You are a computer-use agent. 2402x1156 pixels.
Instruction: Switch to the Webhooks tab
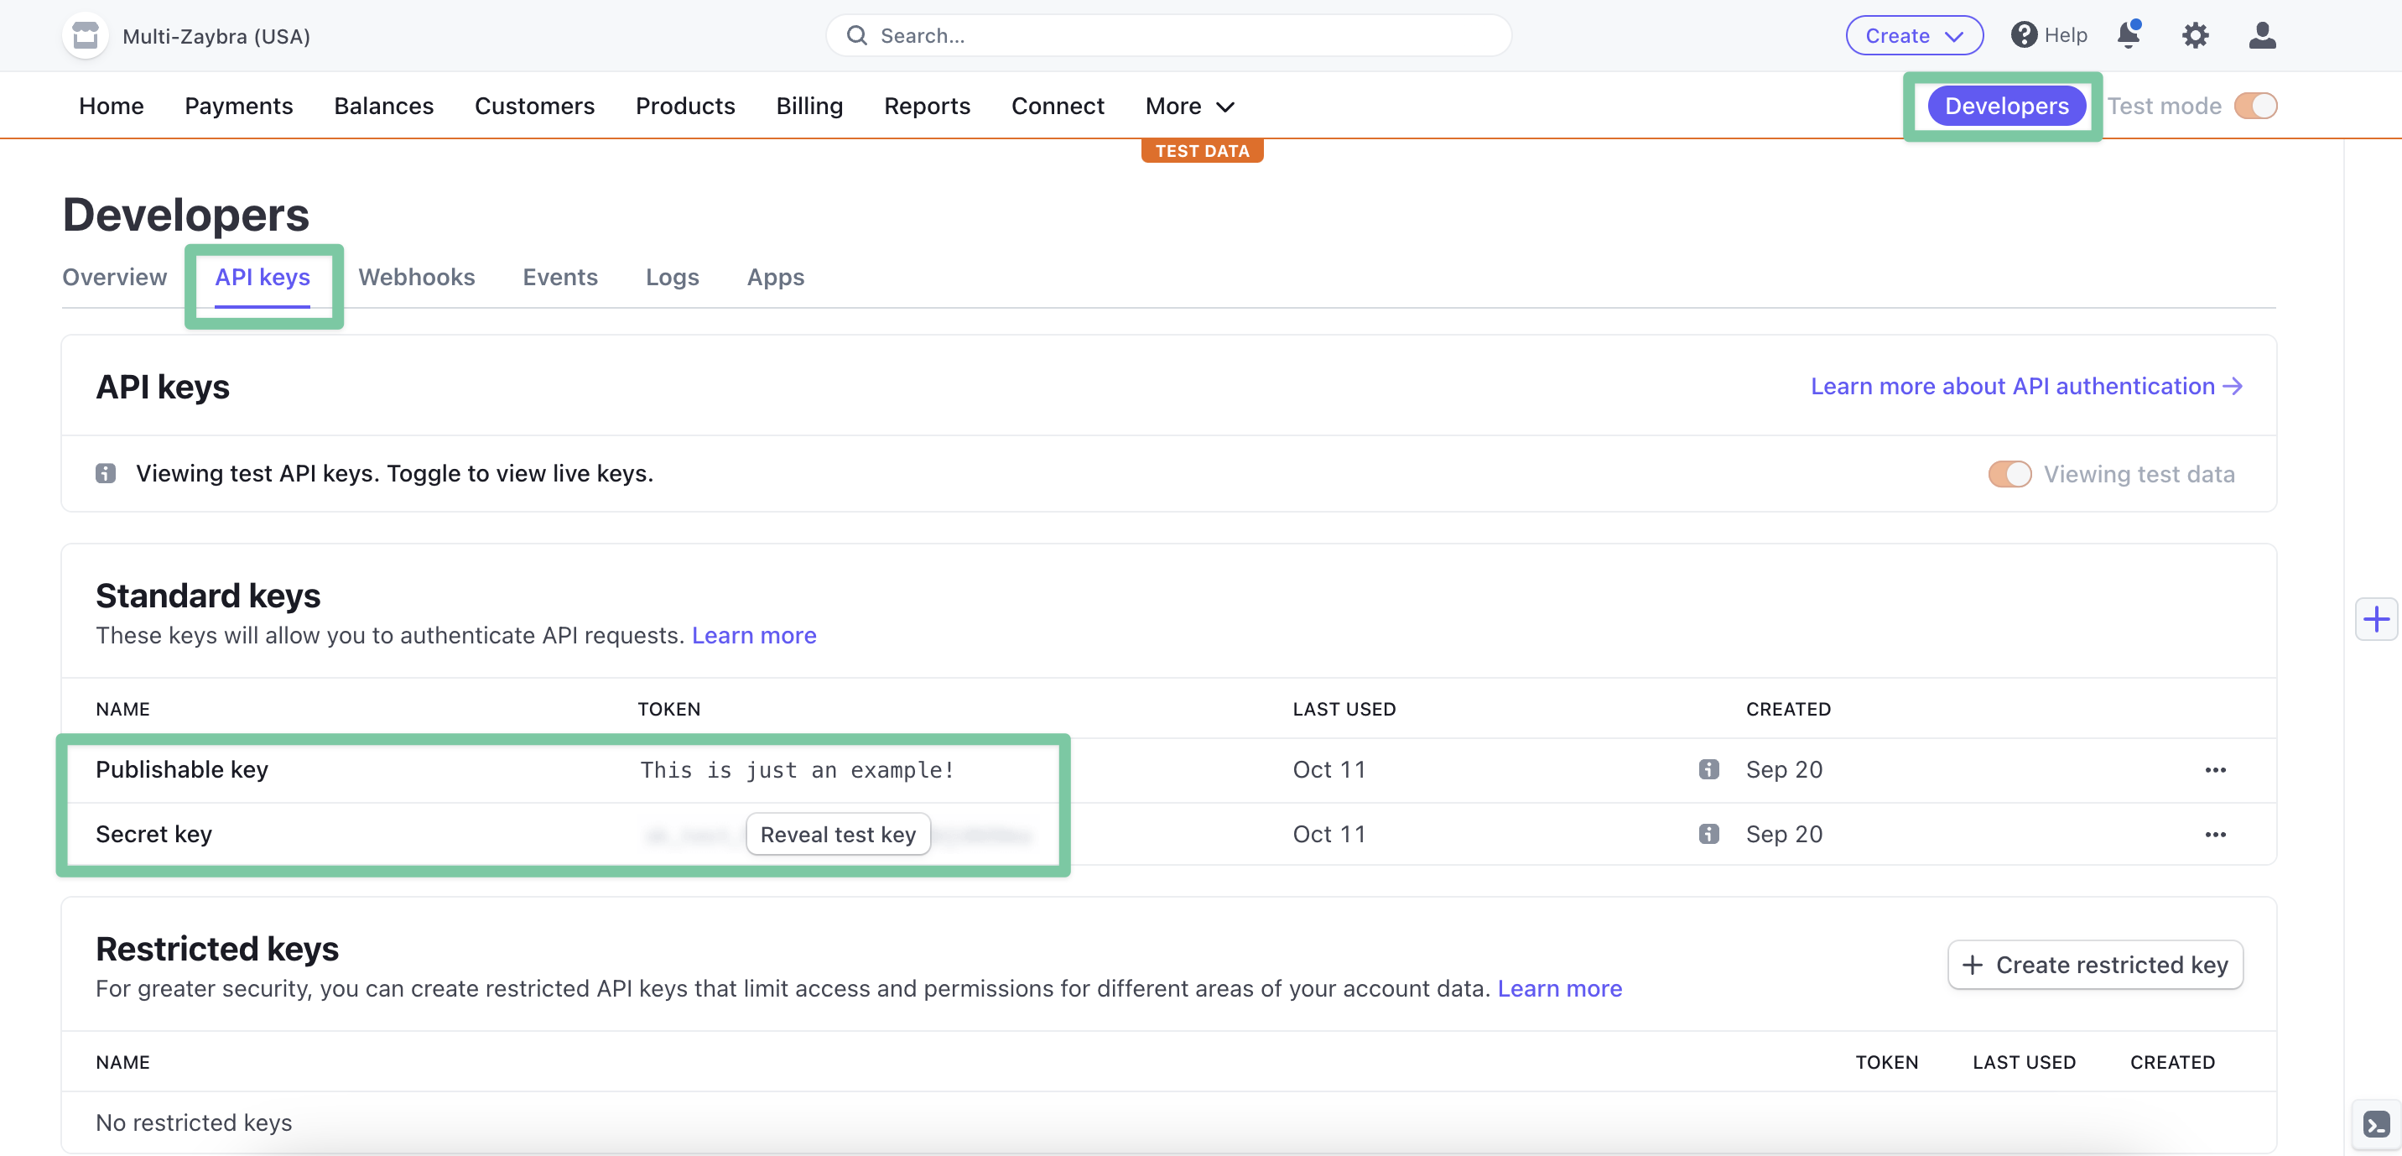416,277
